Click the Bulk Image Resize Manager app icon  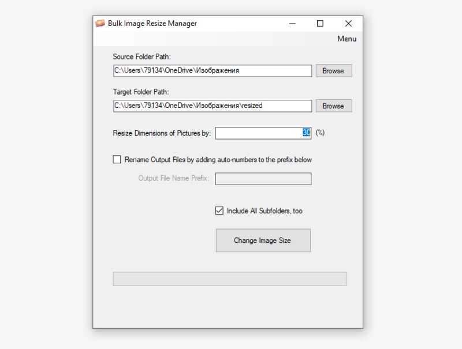point(100,23)
